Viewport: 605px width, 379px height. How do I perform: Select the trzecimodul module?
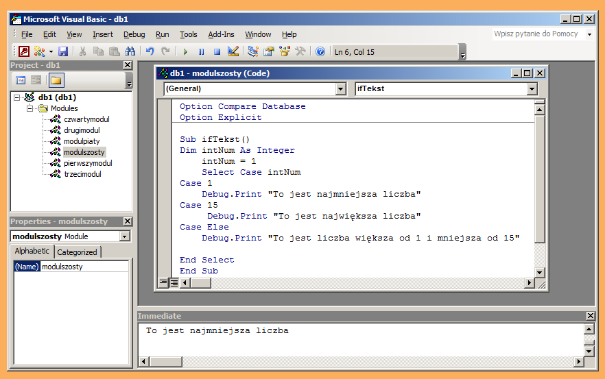(82, 174)
